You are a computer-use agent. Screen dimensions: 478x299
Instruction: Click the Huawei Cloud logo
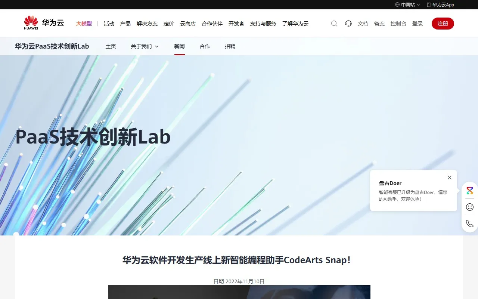(44, 23)
